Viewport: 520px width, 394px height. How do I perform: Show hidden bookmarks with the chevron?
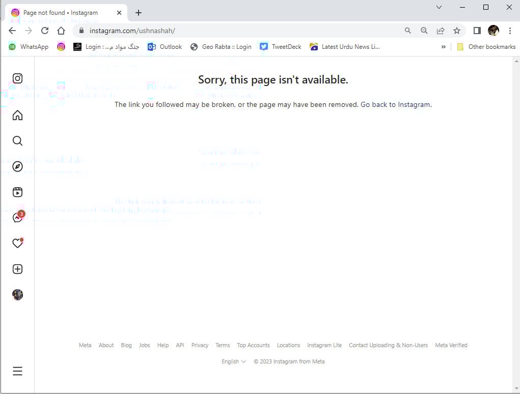443,47
